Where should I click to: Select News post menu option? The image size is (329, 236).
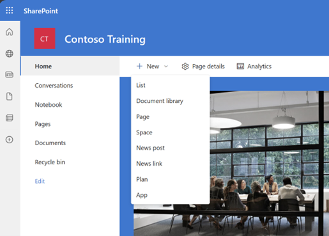tap(171, 148)
